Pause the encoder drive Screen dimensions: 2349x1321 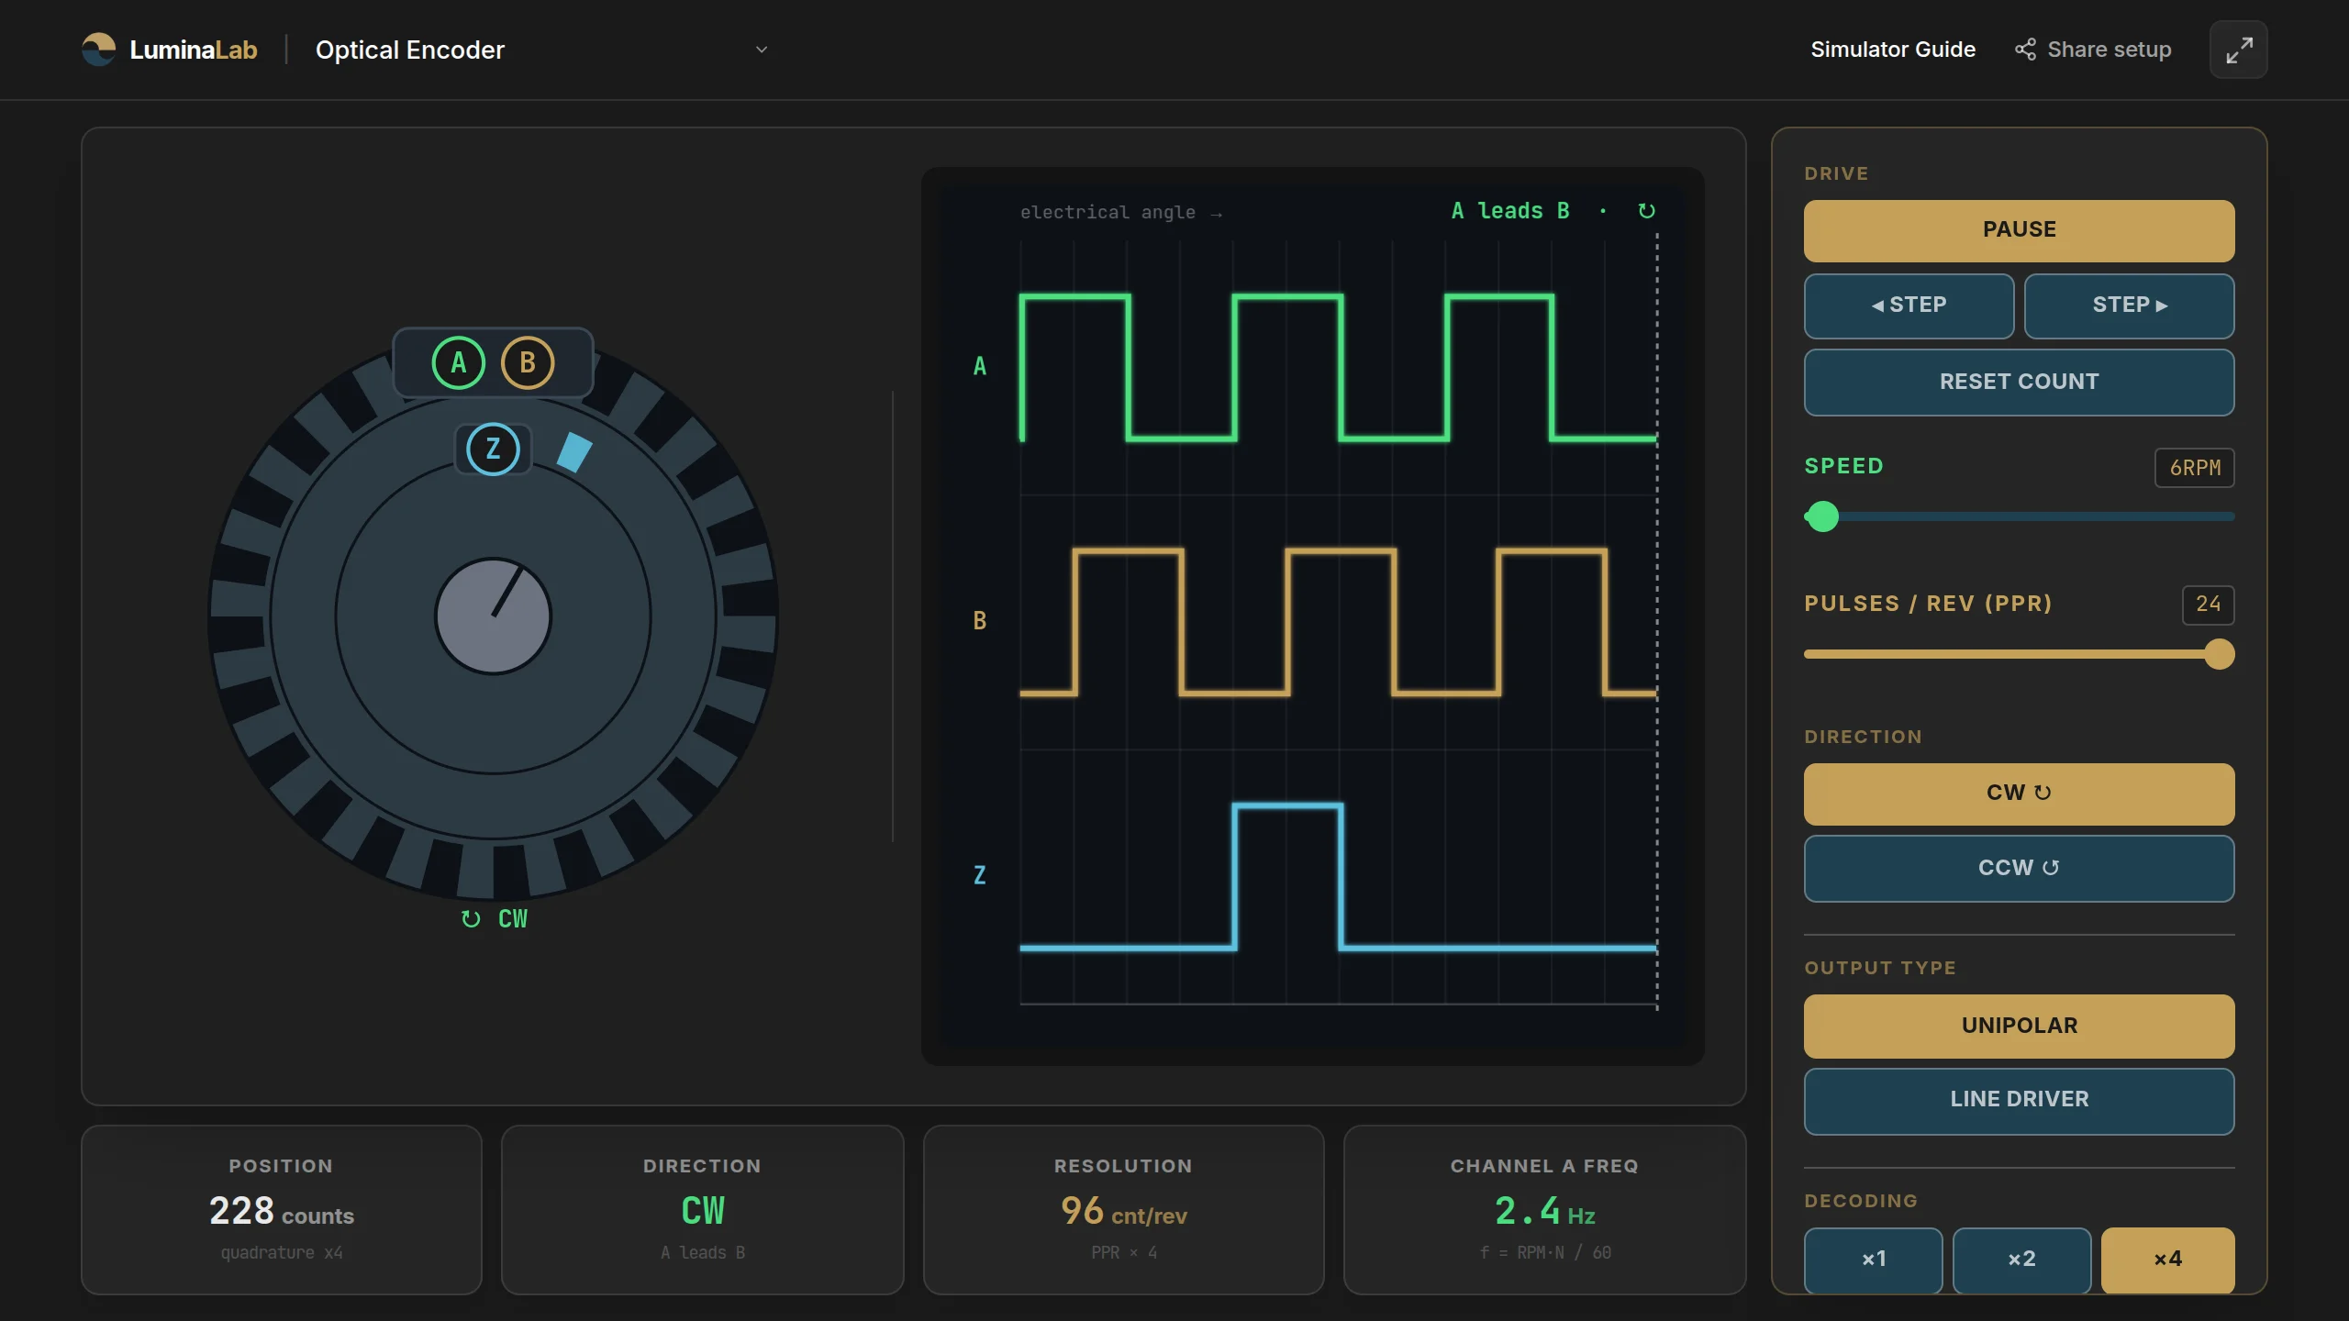click(2019, 230)
